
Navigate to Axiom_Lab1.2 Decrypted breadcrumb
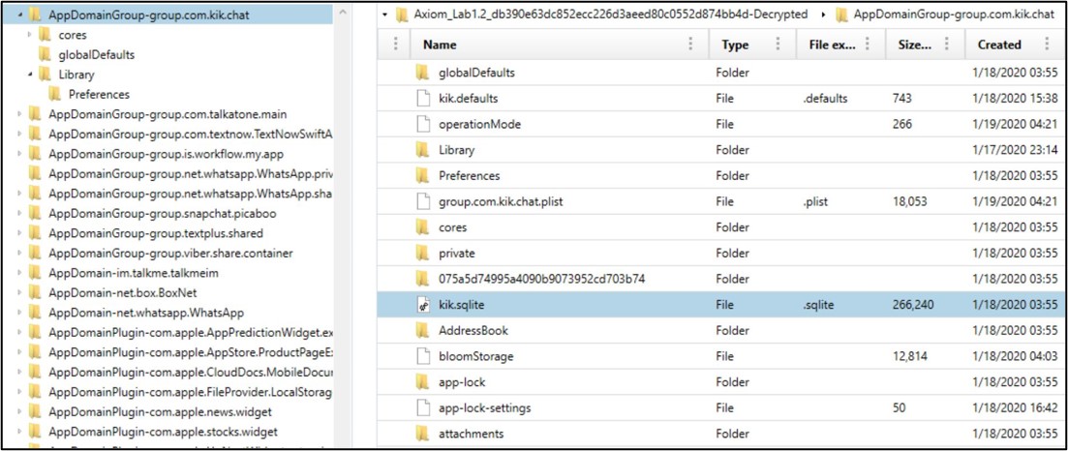tap(610, 14)
